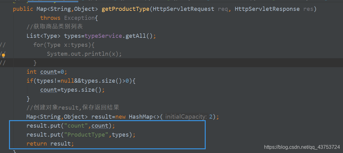Click 'List<Type>' in the types declaration

point(43,36)
